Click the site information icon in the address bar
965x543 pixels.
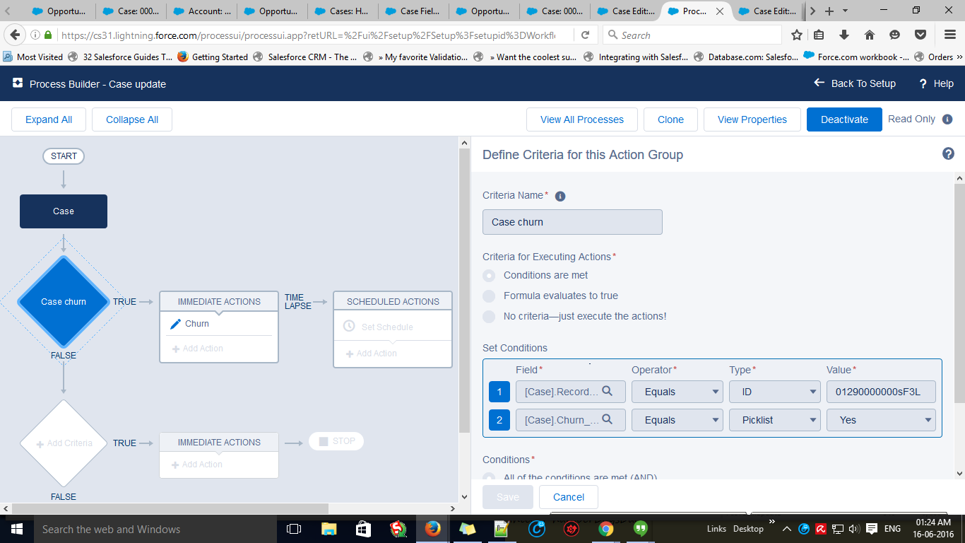35,35
